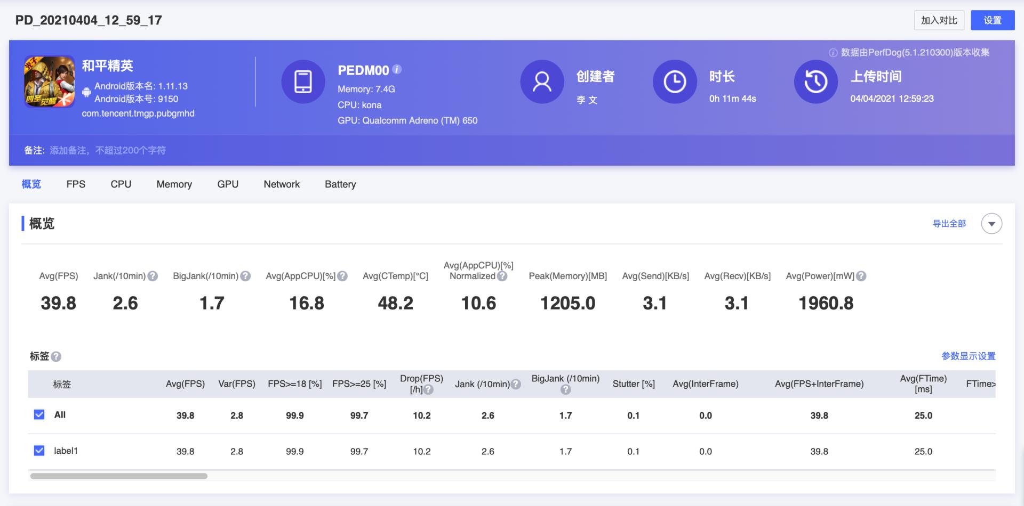
Task: Click the package name com.tencent.tmgp.pubgmhd
Action: 138,113
